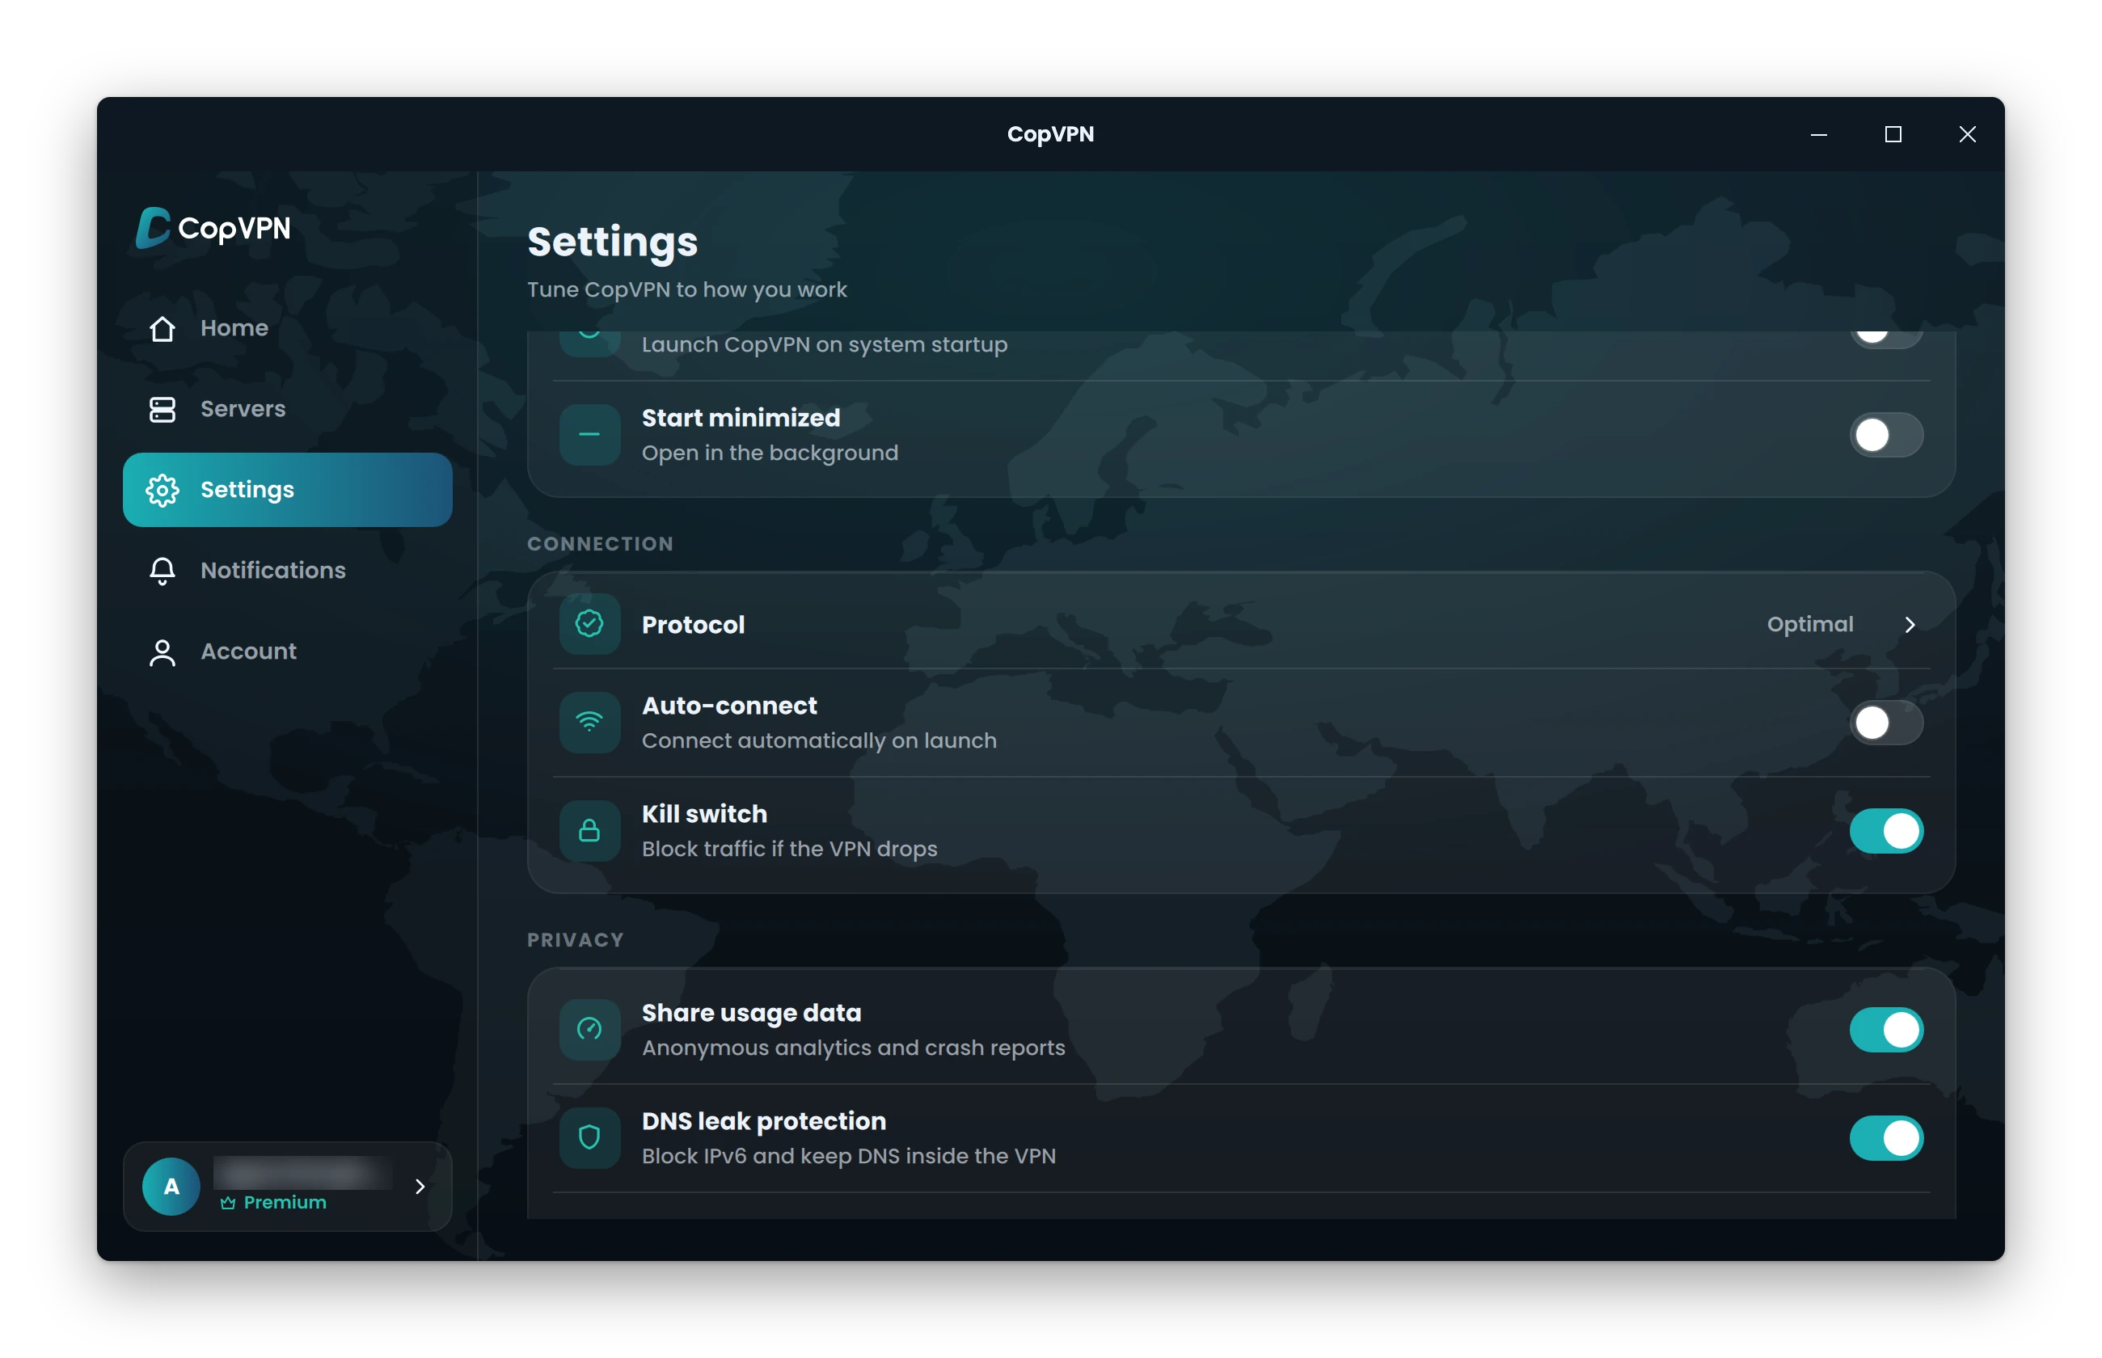The width and height of the screenshot is (2102, 1358).
Task: Click the avatar circle with letter A
Action: pyautogui.click(x=171, y=1186)
